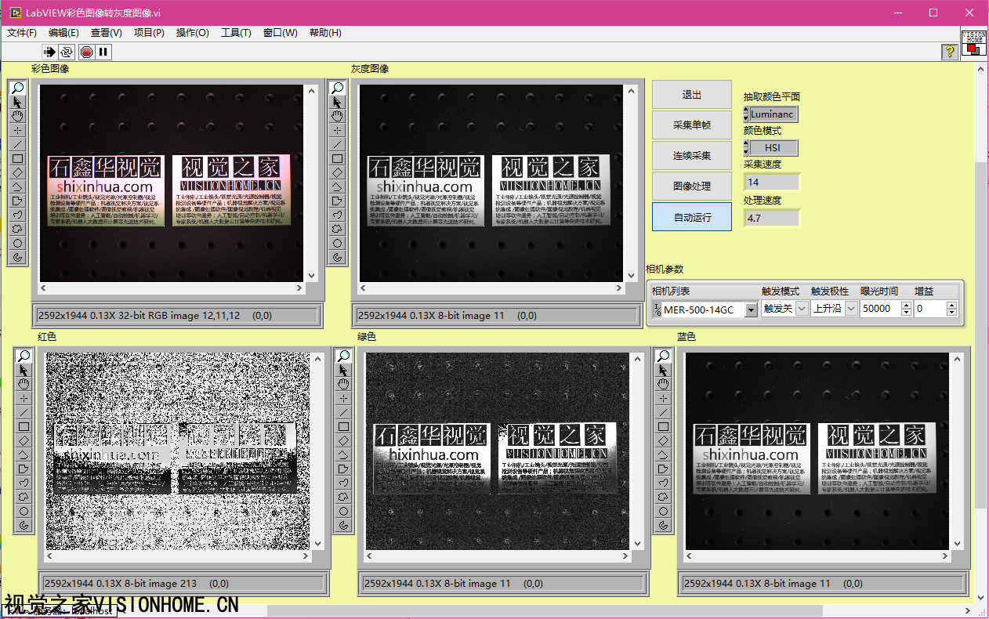This screenshot has height=619, width=989.
Task: Click the Run arrow in the toolbar
Action: [49, 52]
